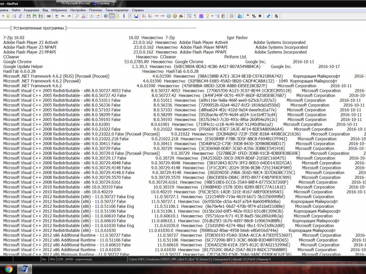Click the 'HashTab 6.0.0.28' program name
366x274 pixels.
19,71
